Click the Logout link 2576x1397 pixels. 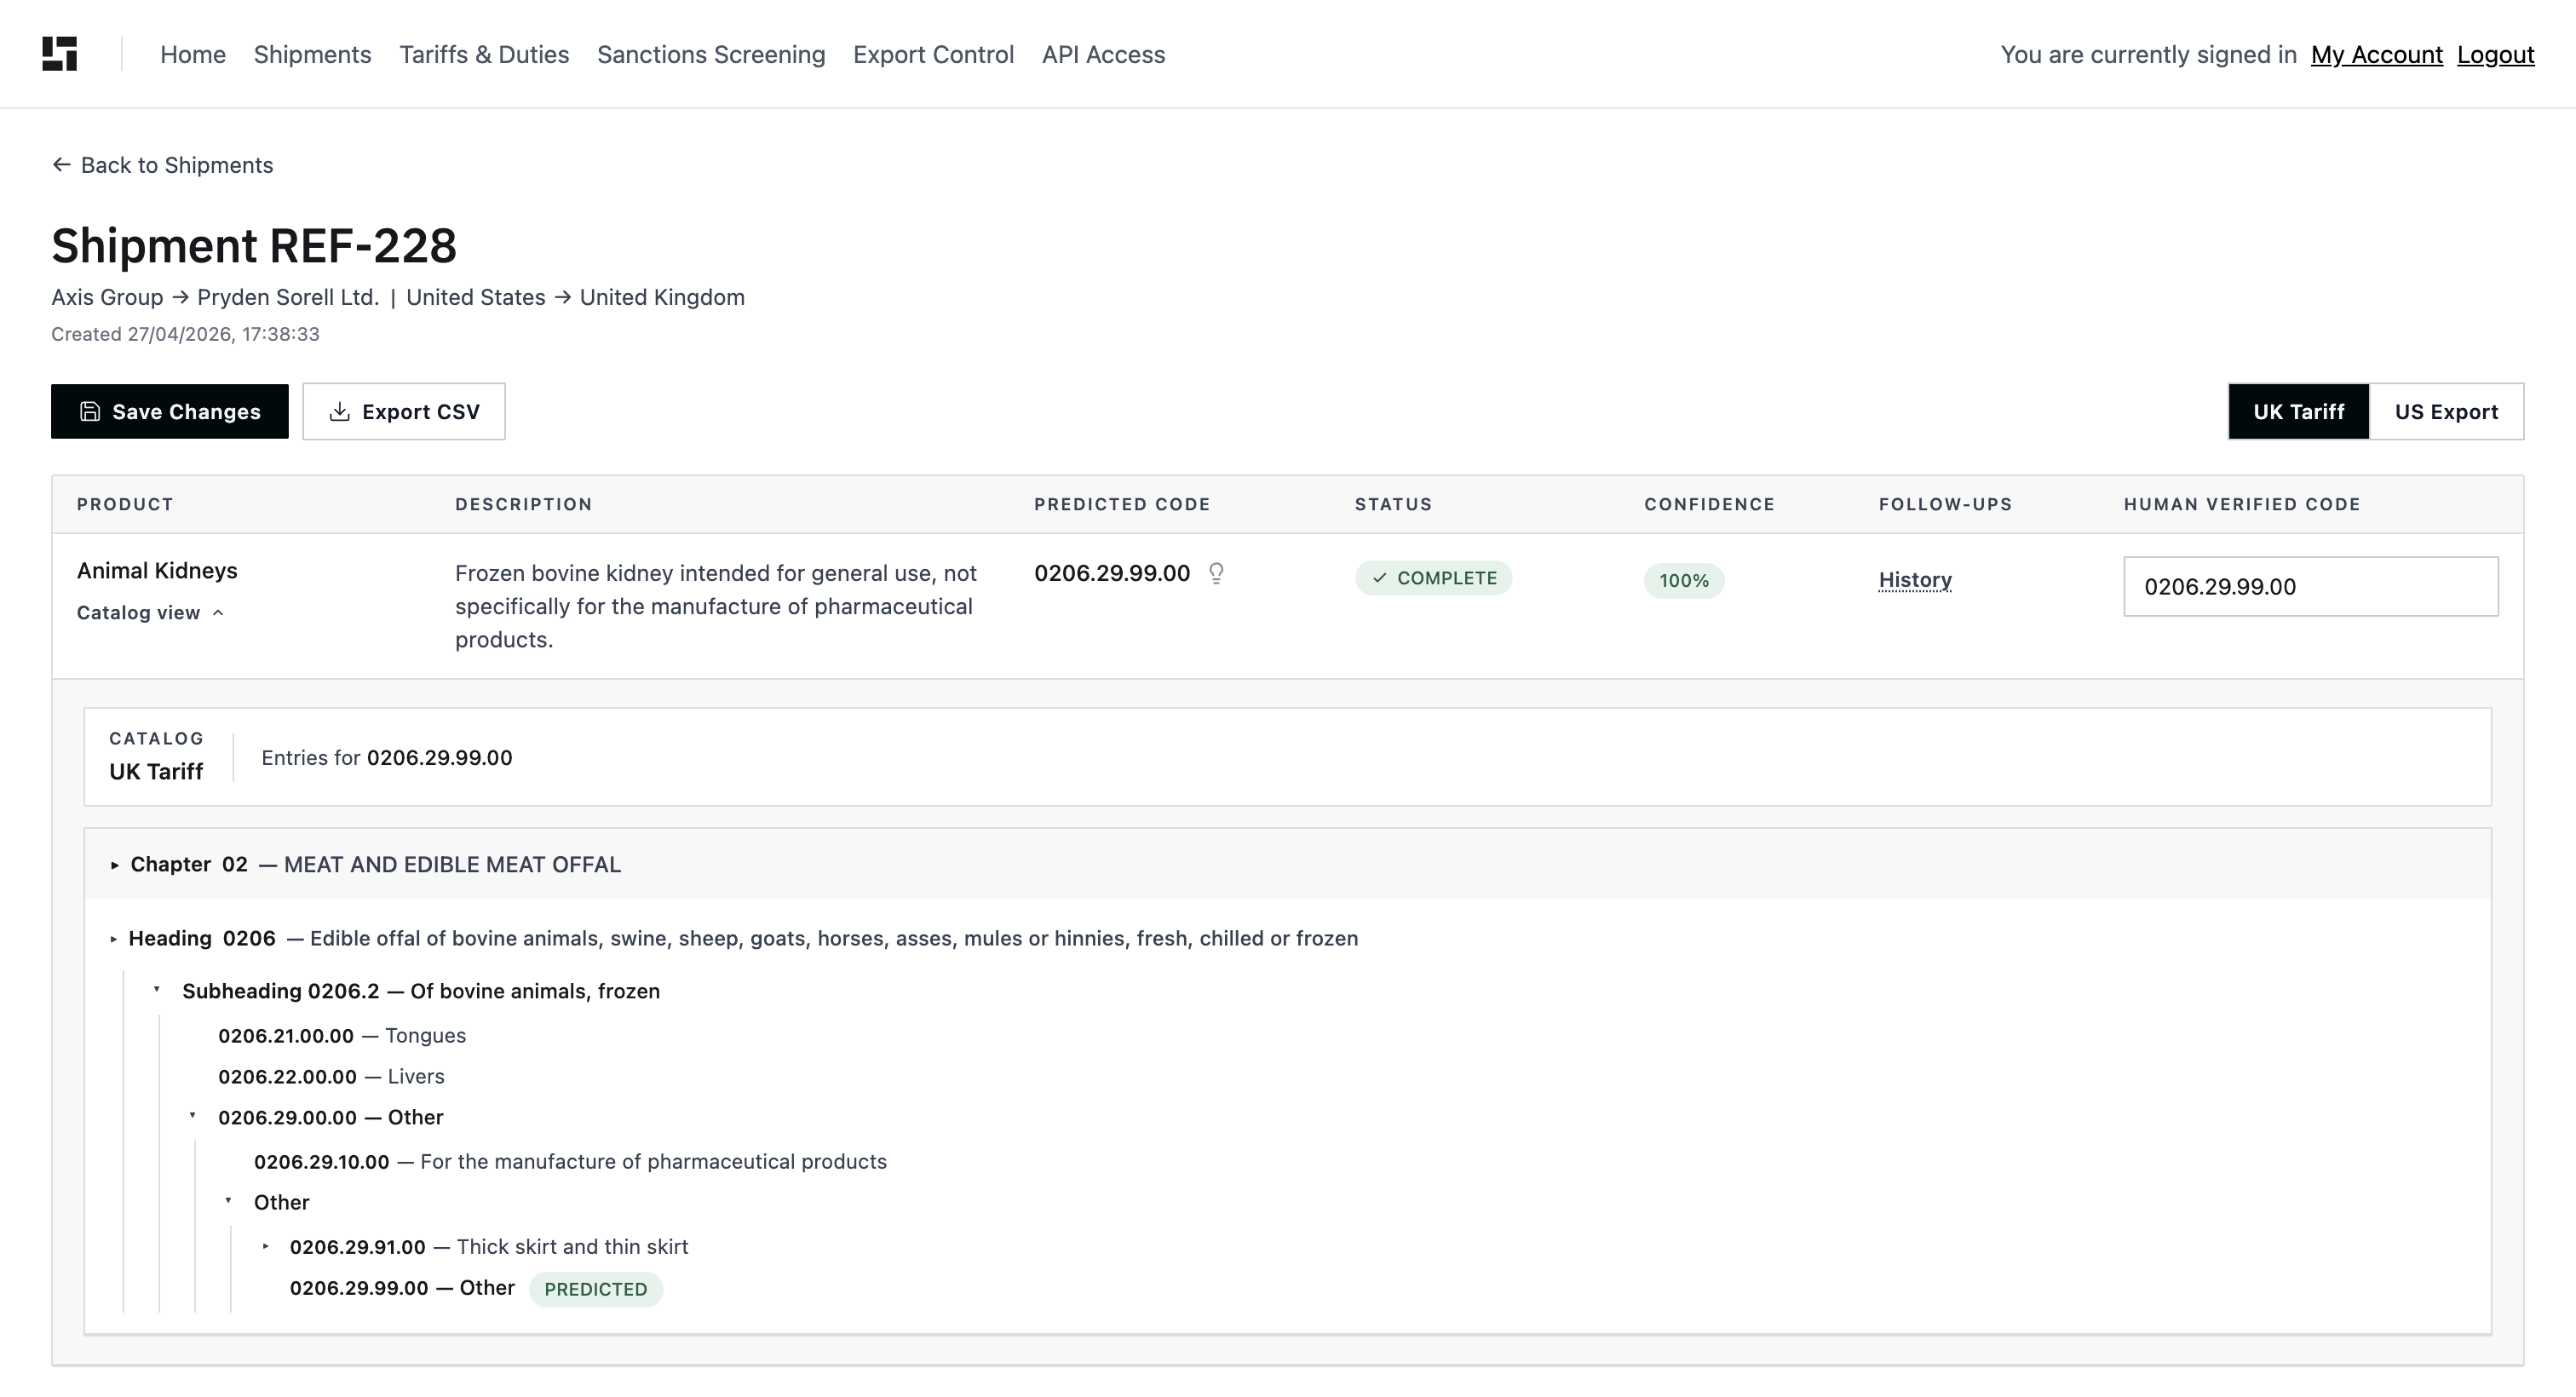pyautogui.click(x=2495, y=54)
